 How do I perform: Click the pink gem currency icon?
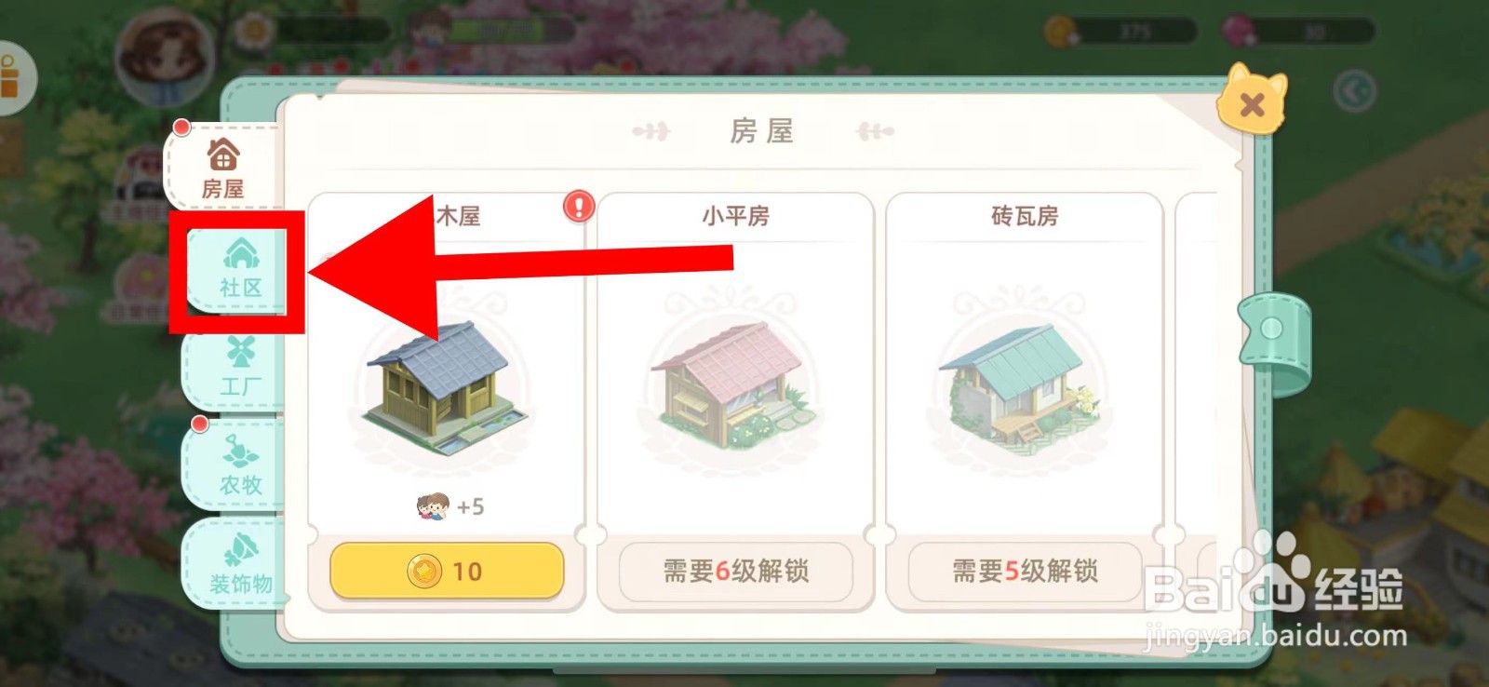[1240, 30]
